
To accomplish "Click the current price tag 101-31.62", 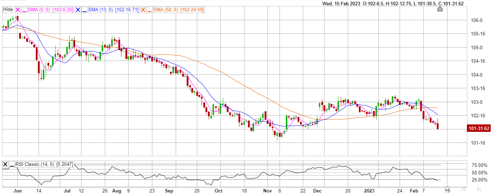I will [x=479, y=128].
